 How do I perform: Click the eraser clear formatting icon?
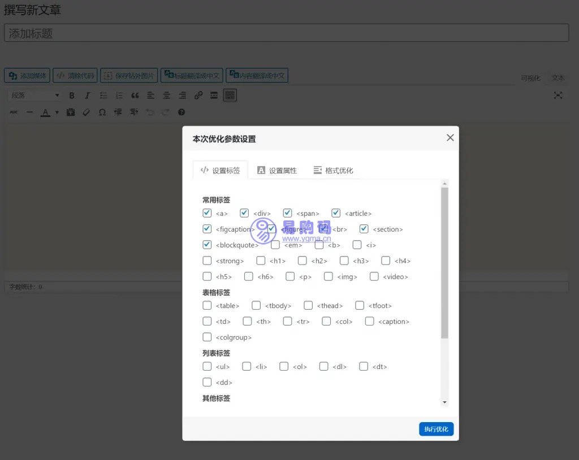[x=87, y=112]
